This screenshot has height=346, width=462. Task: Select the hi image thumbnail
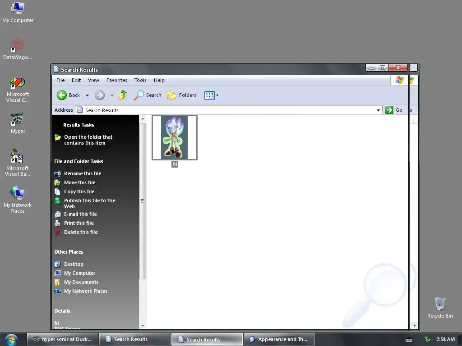click(175, 137)
